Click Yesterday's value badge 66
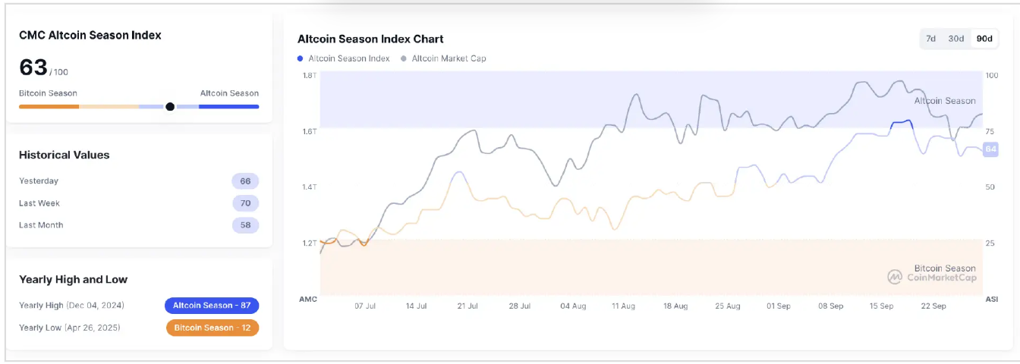1020x364 pixels. click(x=245, y=181)
